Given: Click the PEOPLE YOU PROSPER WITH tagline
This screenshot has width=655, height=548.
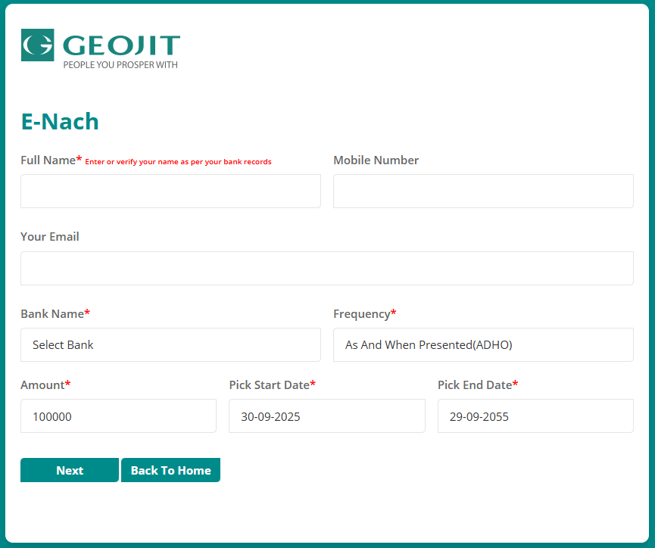Looking at the screenshot, I should [x=120, y=65].
